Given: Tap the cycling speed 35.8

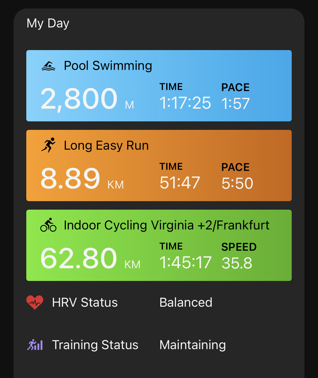Looking at the screenshot, I should [237, 263].
